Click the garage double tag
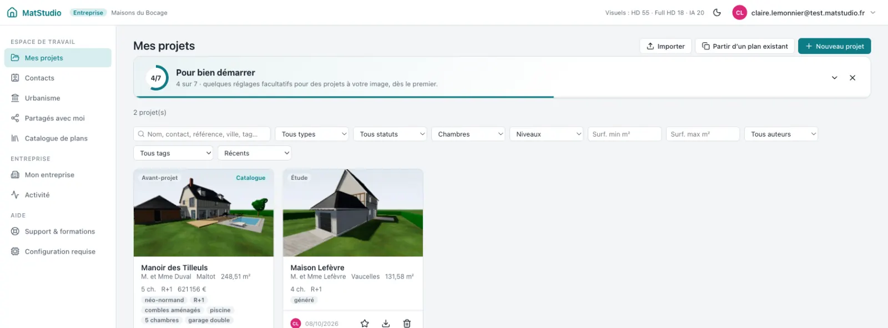 point(209,320)
